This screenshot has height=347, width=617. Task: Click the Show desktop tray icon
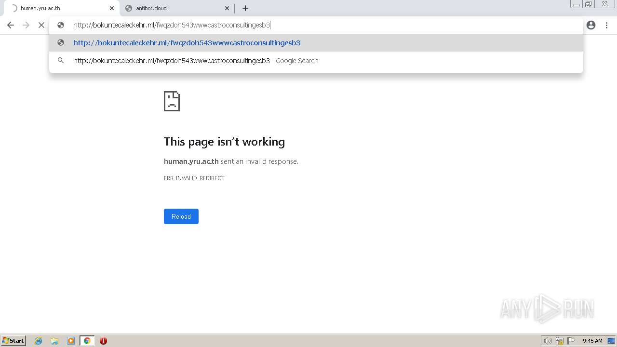point(611,341)
